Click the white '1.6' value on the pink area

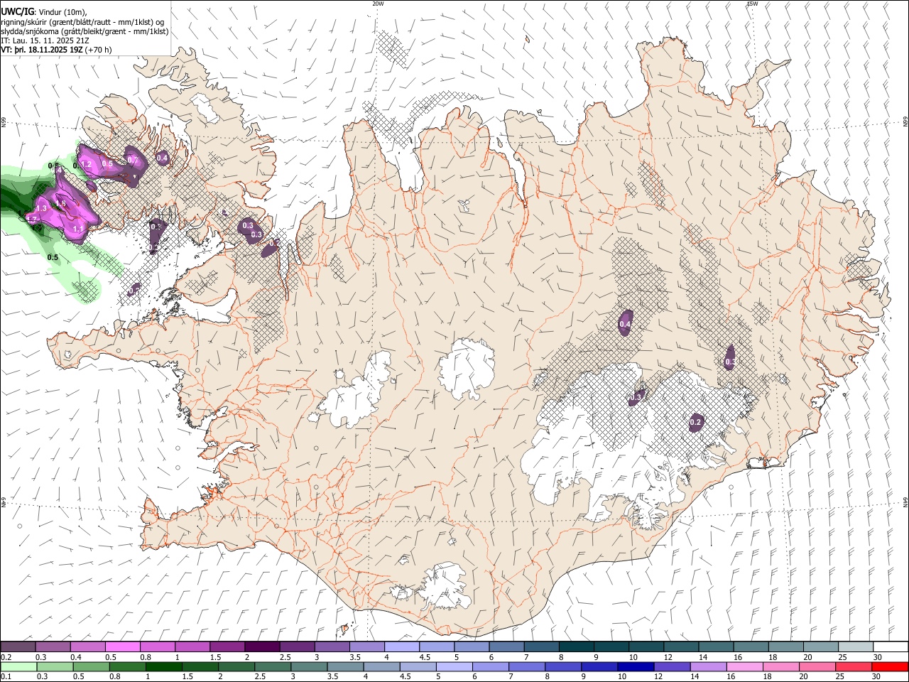pyautogui.click(x=61, y=203)
